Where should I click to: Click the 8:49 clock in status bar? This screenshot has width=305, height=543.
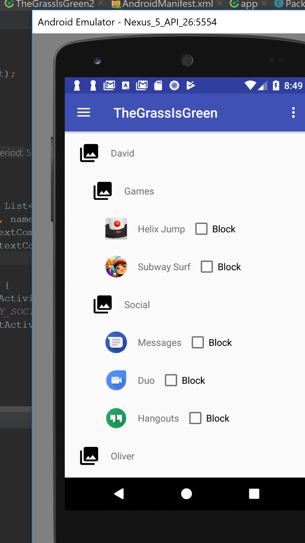(x=293, y=86)
